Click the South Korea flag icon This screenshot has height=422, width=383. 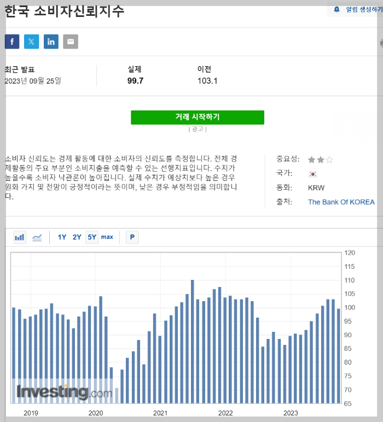click(x=312, y=174)
